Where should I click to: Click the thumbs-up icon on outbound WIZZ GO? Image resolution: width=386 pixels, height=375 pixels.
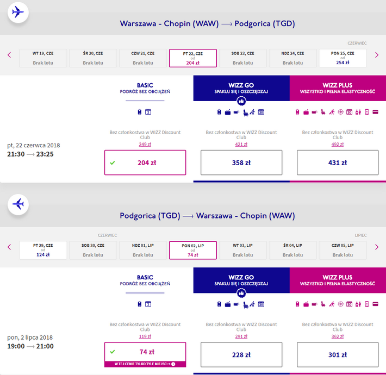241,101
